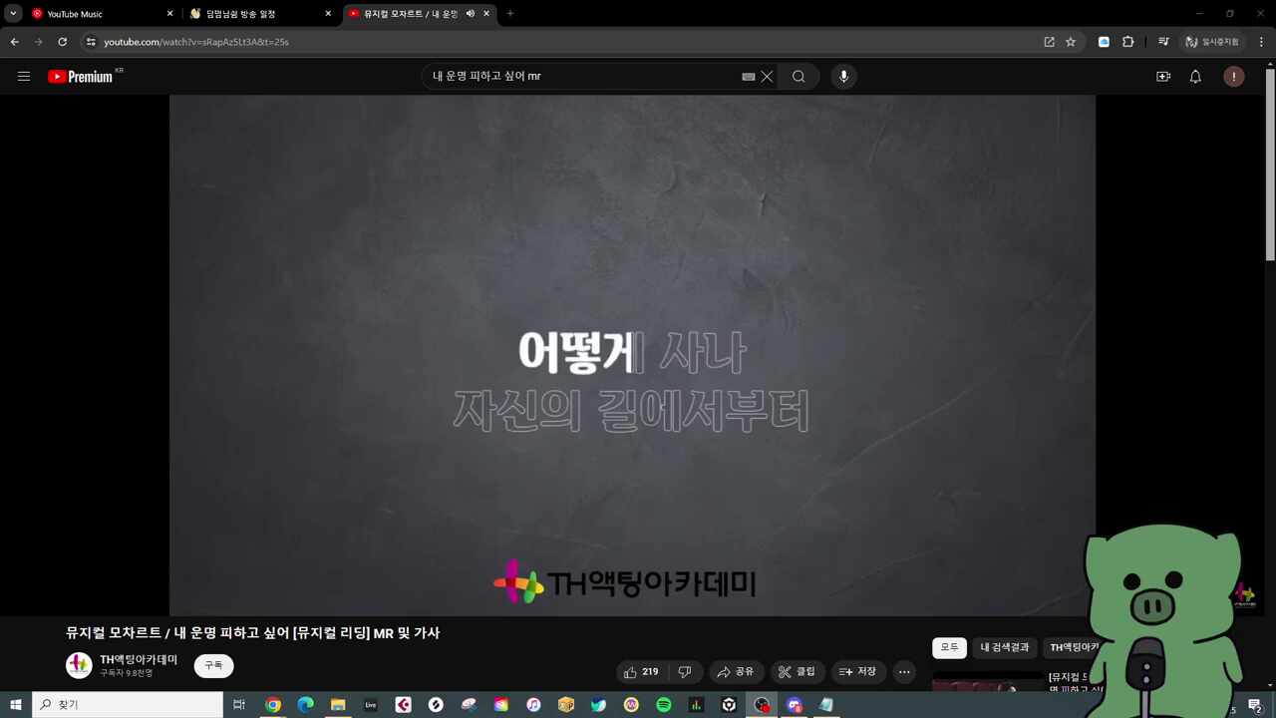Image resolution: width=1276 pixels, height=718 pixels.
Task: Go to YouTube Premium home logo
Action: click(x=80, y=77)
